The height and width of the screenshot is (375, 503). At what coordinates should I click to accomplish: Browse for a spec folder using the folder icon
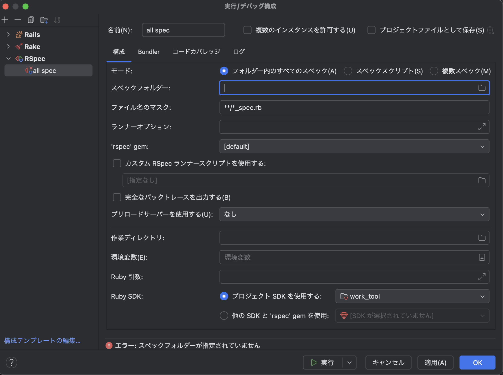(x=481, y=88)
